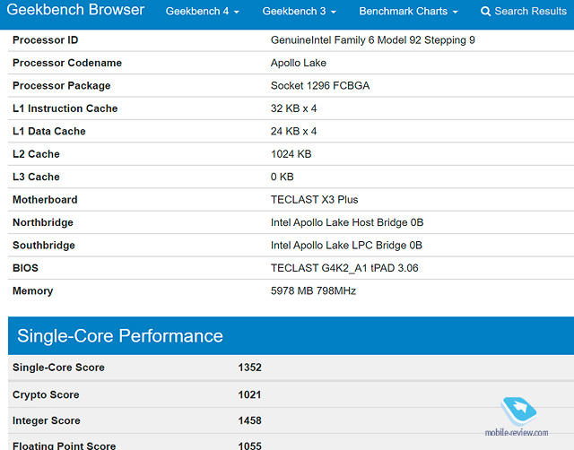Click the Search Results magnifier icon
Image resolution: width=574 pixels, height=450 pixels.
pos(485,12)
